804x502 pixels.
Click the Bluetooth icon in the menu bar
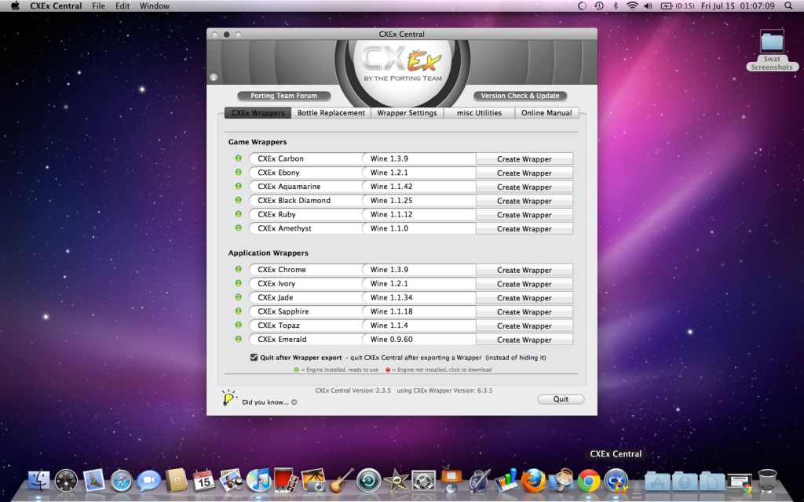point(616,6)
